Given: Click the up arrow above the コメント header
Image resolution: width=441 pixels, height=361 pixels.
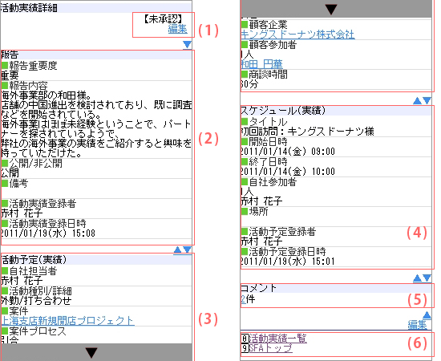Looking at the screenshot, I should tap(418, 278).
